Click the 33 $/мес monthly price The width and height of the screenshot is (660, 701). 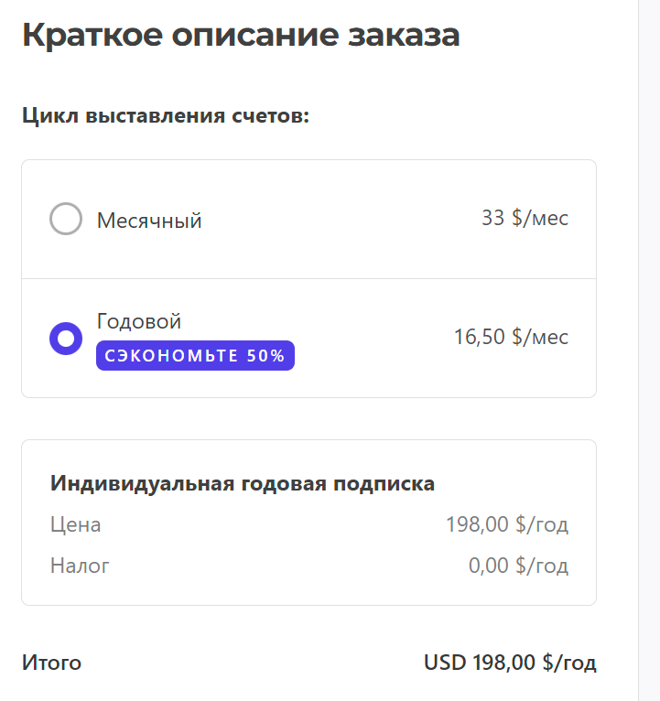[525, 218]
